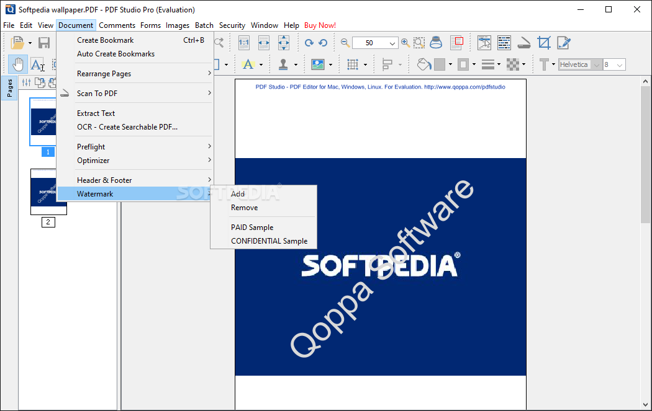Open the Optimizer submenu
The image size is (652, 411).
(x=135, y=161)
